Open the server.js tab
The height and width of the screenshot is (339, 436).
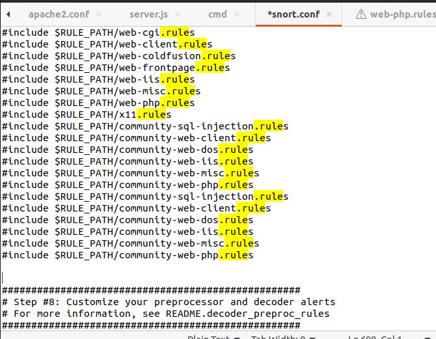(x=148, y=14)
